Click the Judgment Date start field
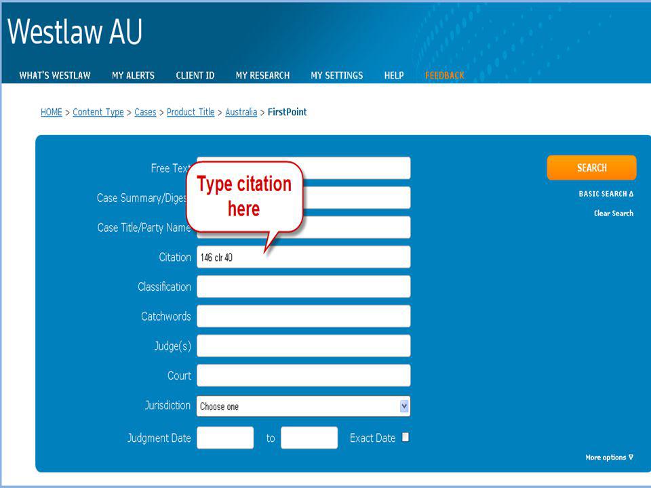Image resolution: width=651 pixels, height=488 pixels. [x=225, y=438]
